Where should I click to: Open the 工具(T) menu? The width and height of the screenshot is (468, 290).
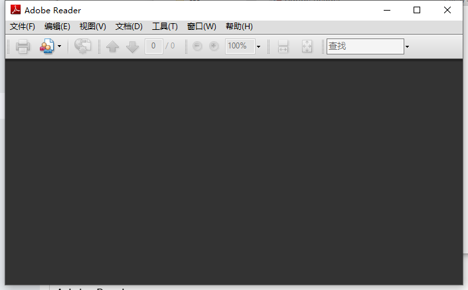pos(165,27)
